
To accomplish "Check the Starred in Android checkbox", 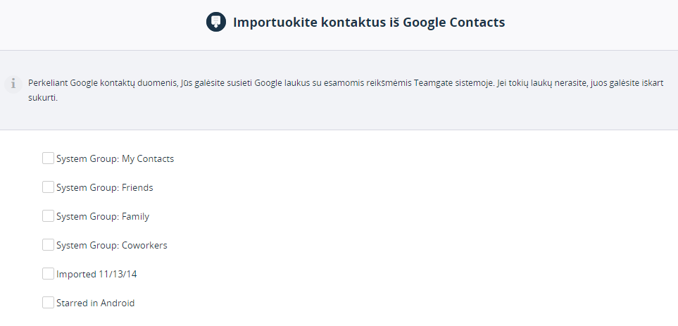I will tap(48, 303).
